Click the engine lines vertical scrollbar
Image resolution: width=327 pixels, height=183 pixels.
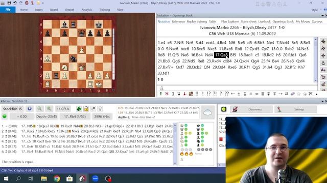click(175, 144)
